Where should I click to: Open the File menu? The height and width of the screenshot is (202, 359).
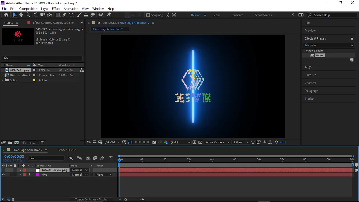4,9
